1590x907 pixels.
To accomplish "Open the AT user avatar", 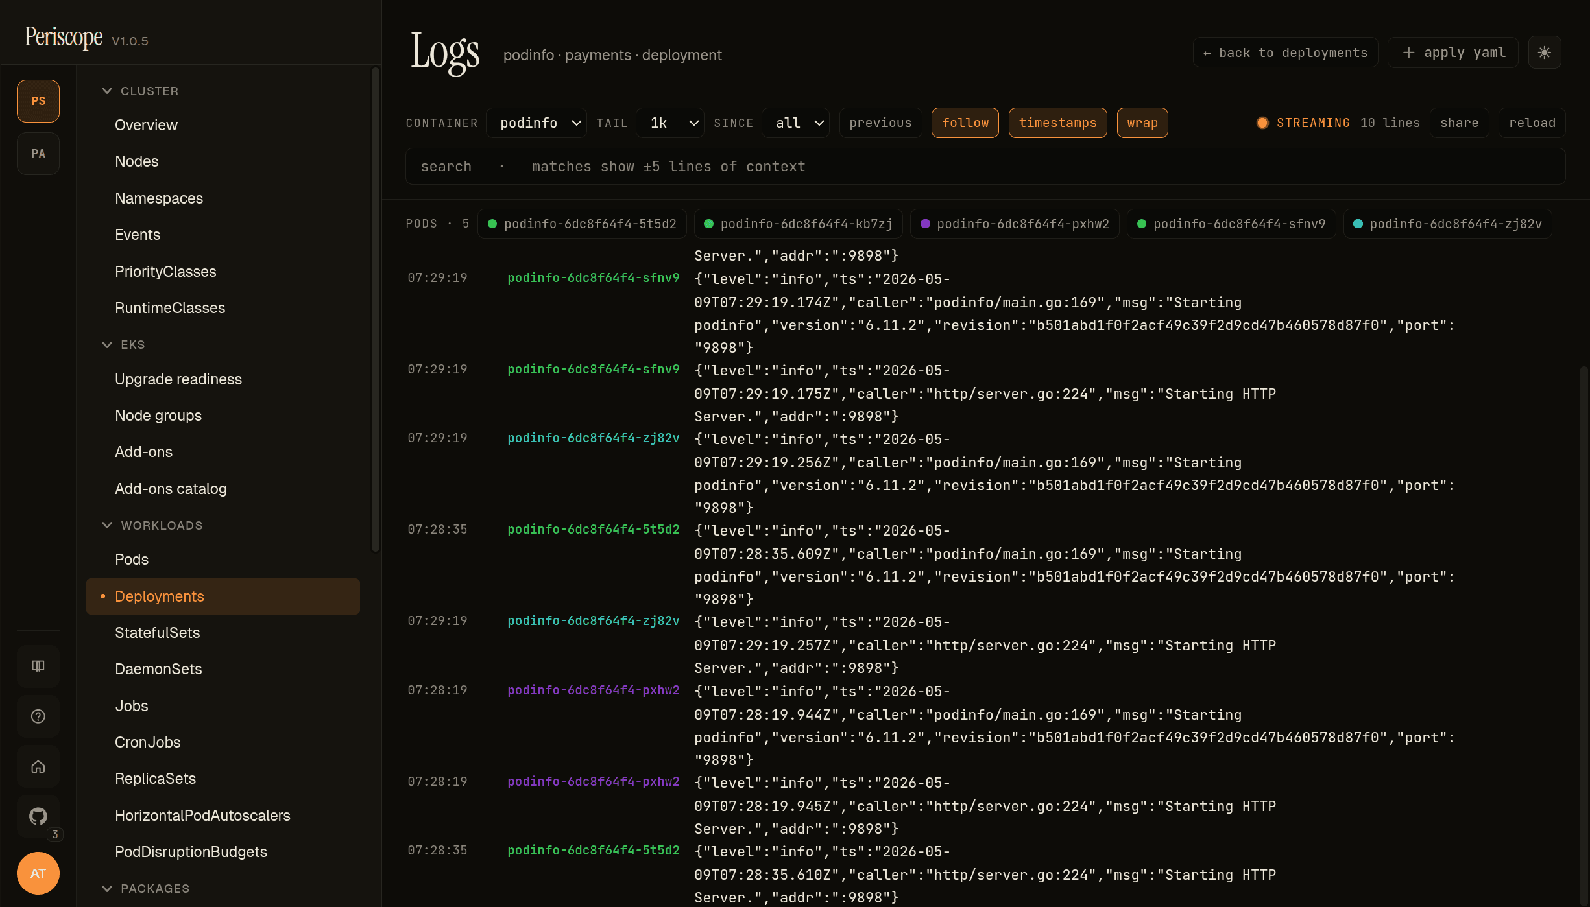I will pyautogui.click(x=38, y=873).
